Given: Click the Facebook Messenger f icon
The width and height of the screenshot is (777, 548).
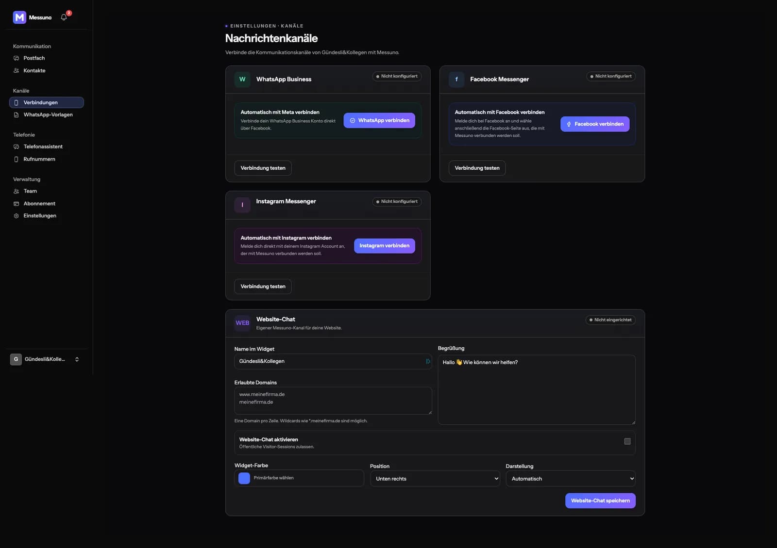Looking at the screenshot, I should click(x=456, y=79).
